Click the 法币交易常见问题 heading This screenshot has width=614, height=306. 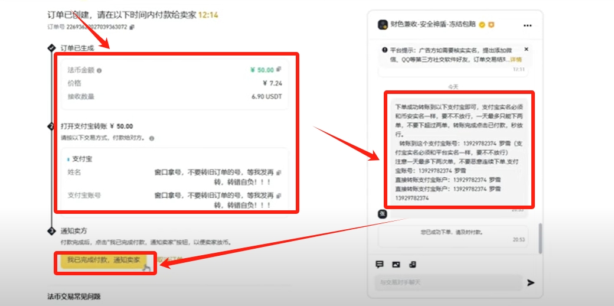coord(74,297)
